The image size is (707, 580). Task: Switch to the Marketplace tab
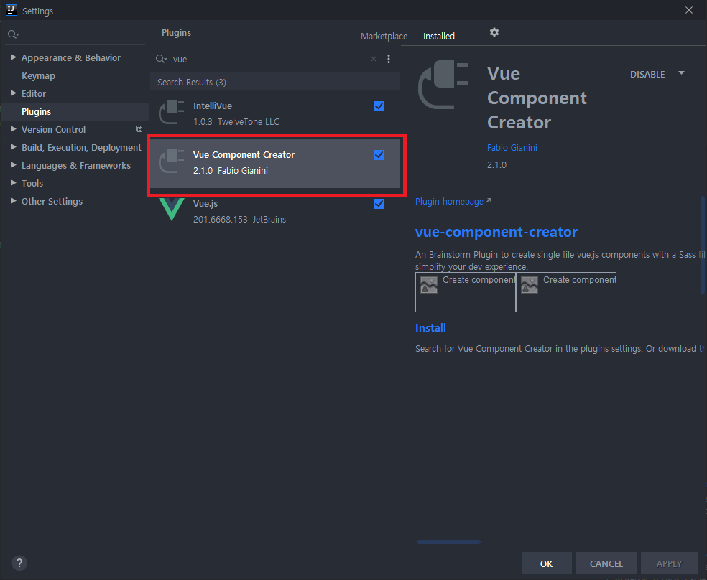[x=384, y=37]
